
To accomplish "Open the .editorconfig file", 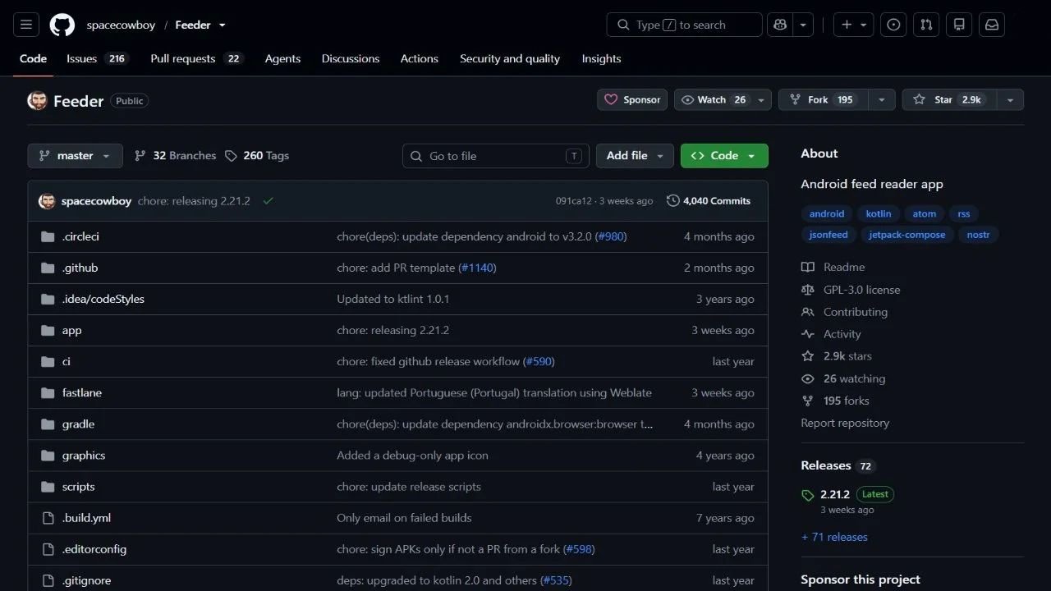I will coord(94,548).
